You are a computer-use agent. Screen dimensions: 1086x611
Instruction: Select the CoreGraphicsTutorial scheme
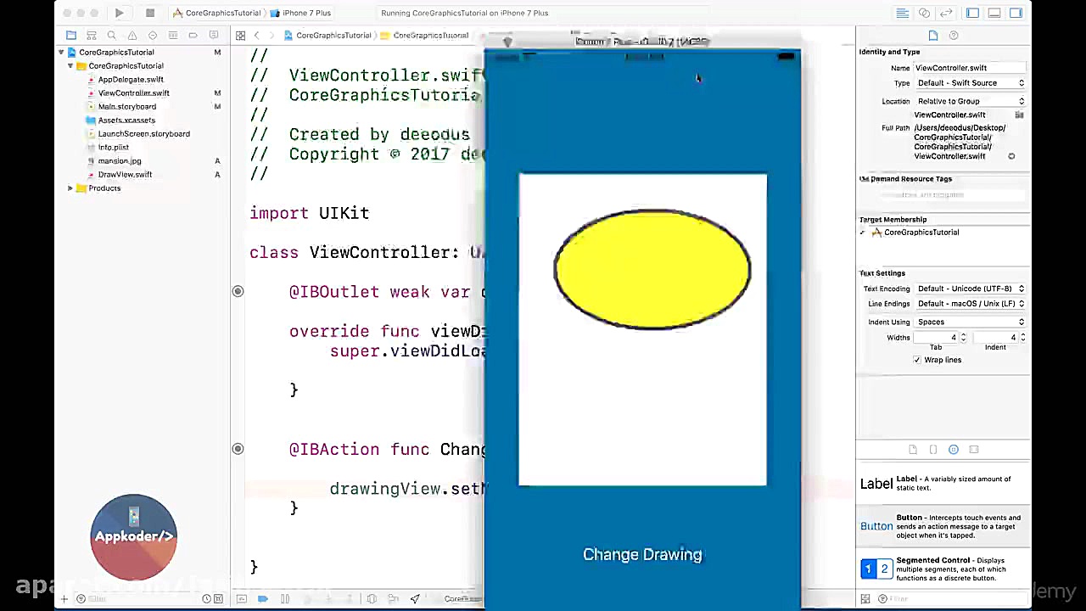point(216,13)
